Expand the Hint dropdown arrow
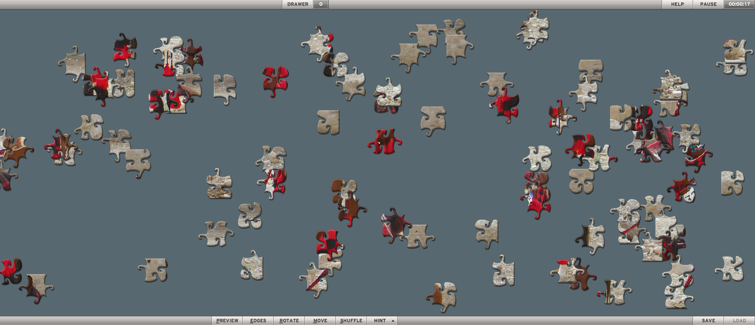 point(393,321)
